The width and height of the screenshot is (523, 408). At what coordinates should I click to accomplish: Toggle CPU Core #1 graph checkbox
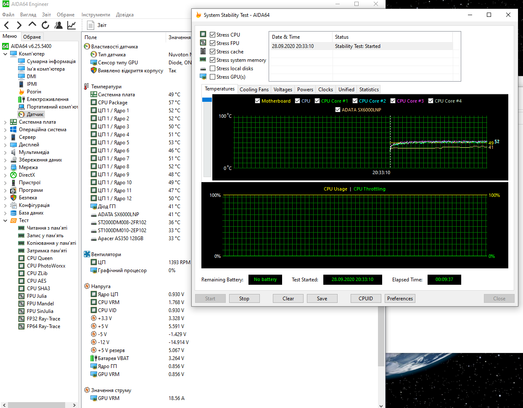coord(317,101)
